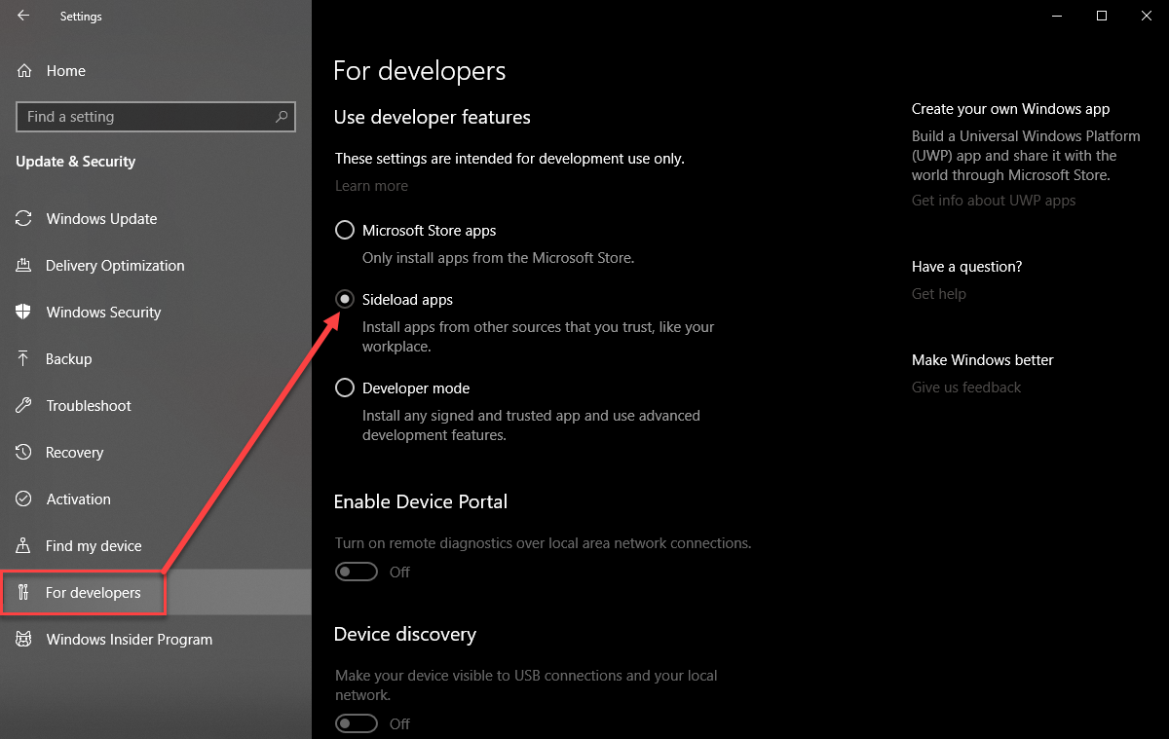
Task: Click the Activation checkmark icon
Action: (x=23, y=499)
